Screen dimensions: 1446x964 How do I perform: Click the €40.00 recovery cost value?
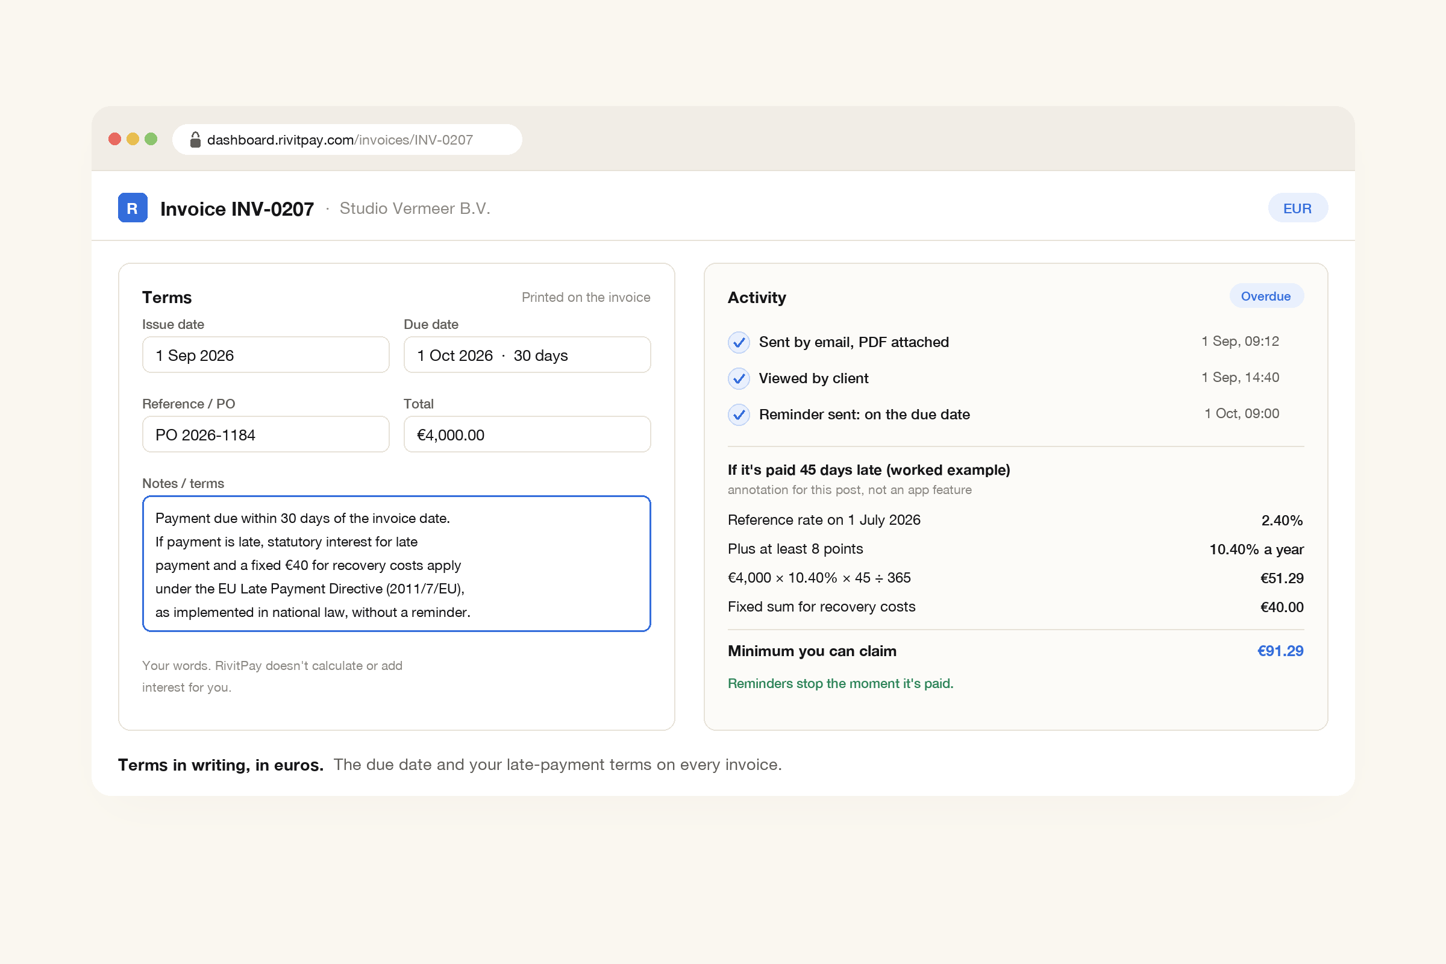click(1282, 607)
